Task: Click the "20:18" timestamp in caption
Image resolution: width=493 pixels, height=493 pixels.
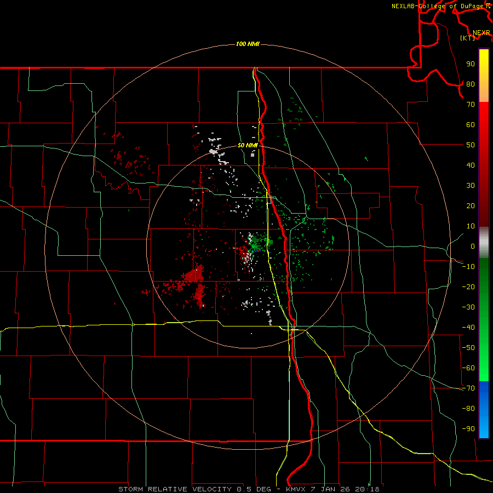Action: click(x=367, y=489)
